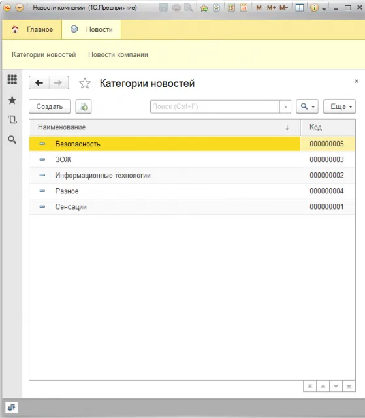Jump to list end arrow button
365x418 pixels.
[349, 386]
